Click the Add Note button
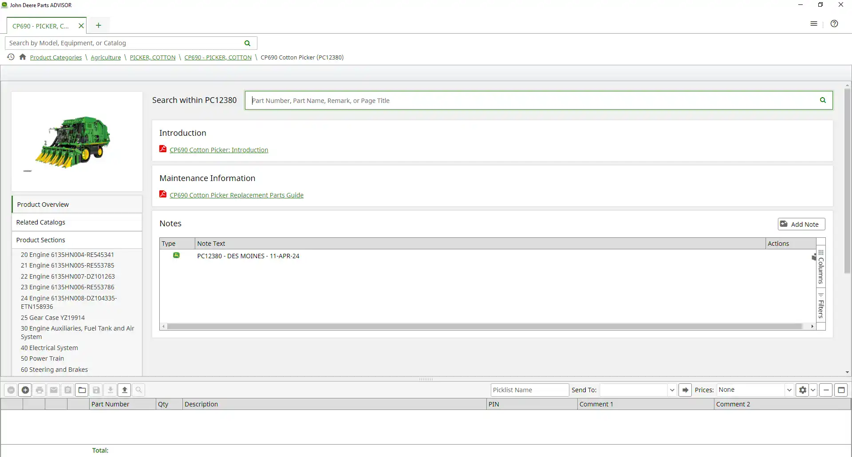 [x=801, y=224]
